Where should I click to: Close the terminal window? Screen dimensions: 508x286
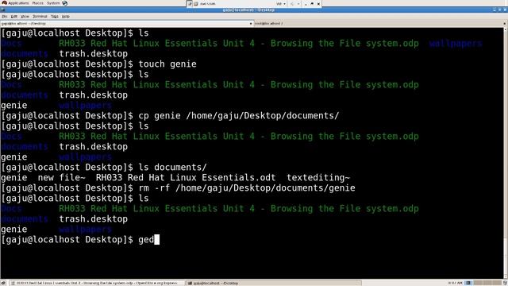(x=505, y=10)
